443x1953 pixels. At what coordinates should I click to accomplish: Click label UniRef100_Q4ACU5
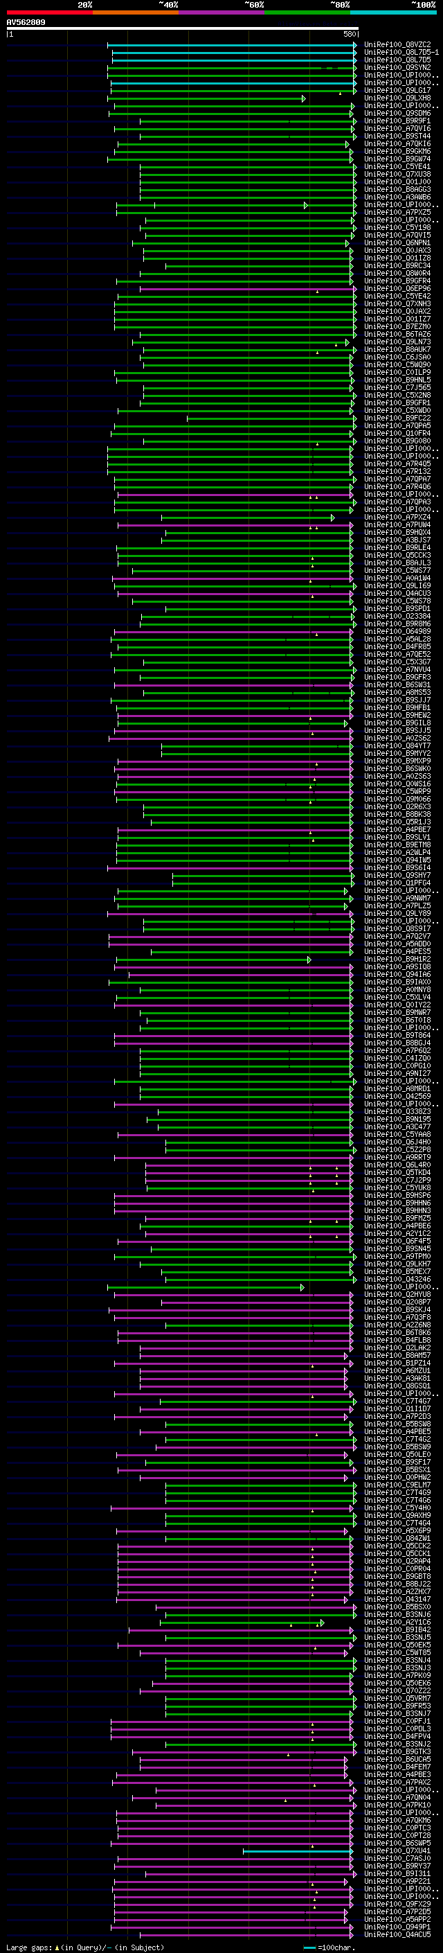pyautogui.click(x=397, y=1935)
